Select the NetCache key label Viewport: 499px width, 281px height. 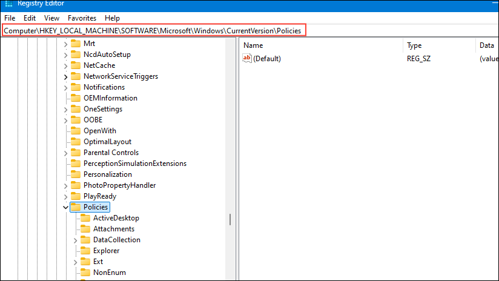[99, 65]
